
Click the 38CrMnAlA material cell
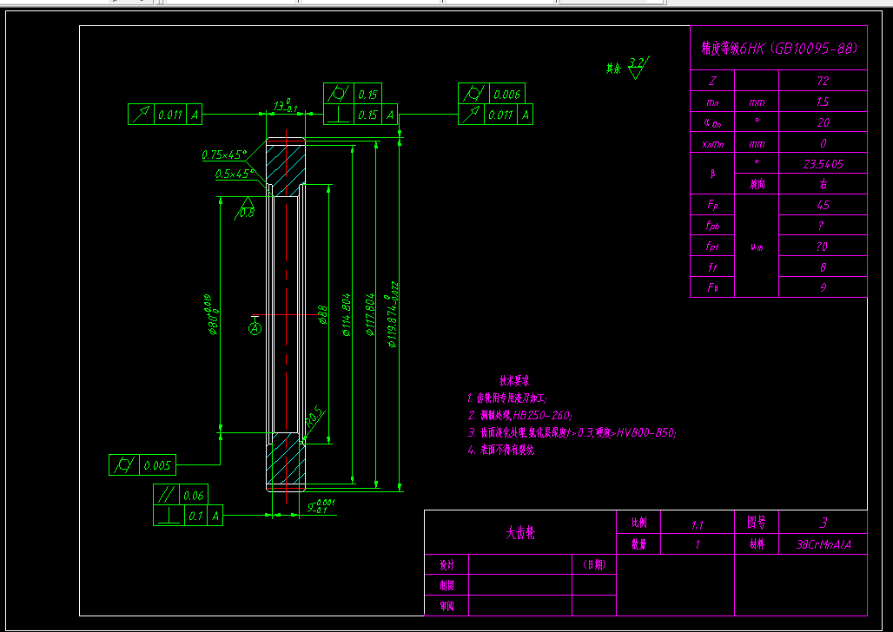coord(823,544)
